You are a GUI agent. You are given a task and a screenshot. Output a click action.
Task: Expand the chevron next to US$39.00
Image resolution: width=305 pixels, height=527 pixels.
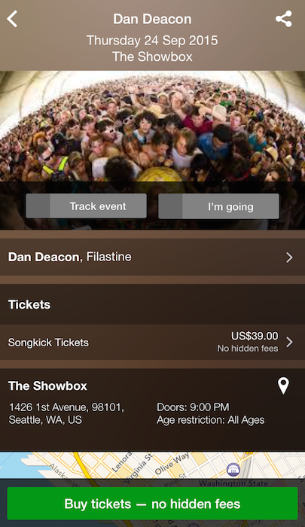[x=289, y=342]
